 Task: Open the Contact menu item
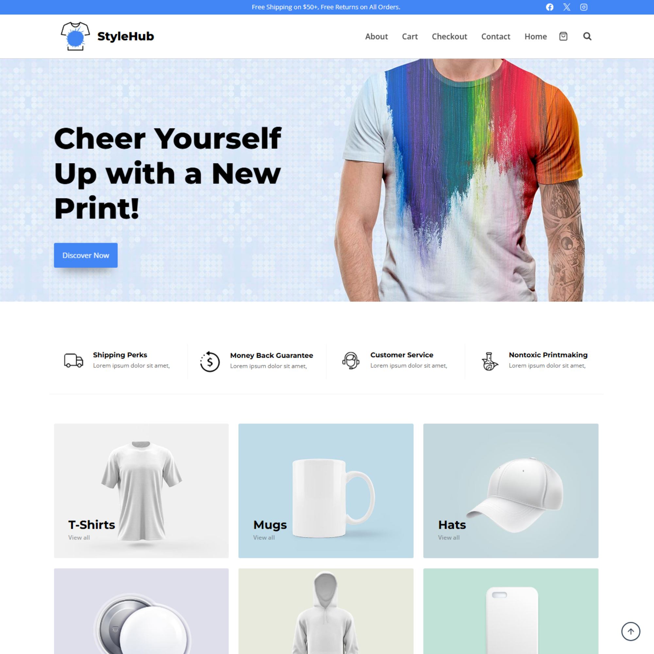click(x=495, y=36)
